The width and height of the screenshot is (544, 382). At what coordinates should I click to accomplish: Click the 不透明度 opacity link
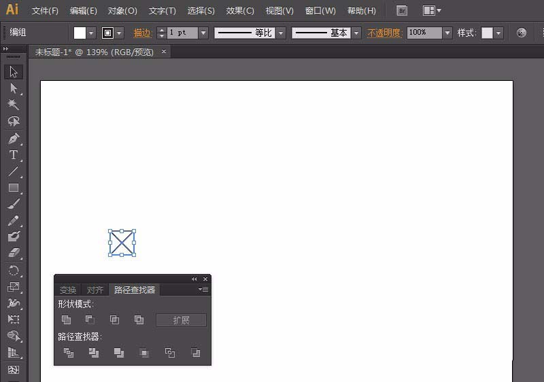coord(385,33)
